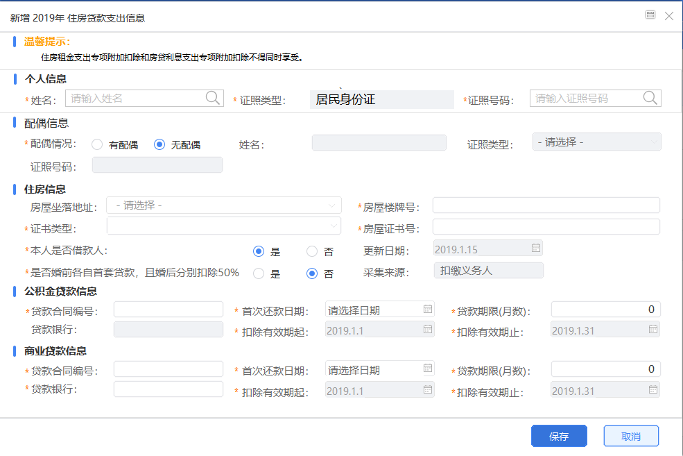Viewport: 683px width, 456px height.
Task: Open calendar for 公积金贷款 扣除有效期起
Action: tap(428, 329)
